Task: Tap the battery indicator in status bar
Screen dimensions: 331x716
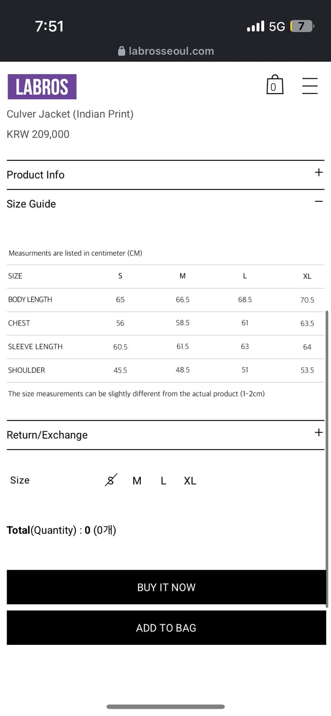Action: [x=301, y=26]
